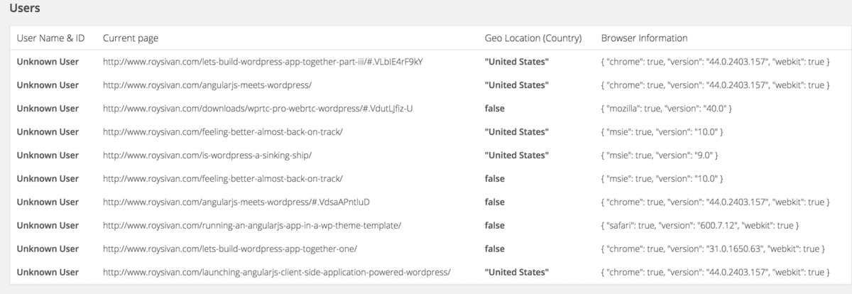Select Unknown User in the wp-theme-template row
The height and width of the screenshot is (294, 852).
point(48,226)
